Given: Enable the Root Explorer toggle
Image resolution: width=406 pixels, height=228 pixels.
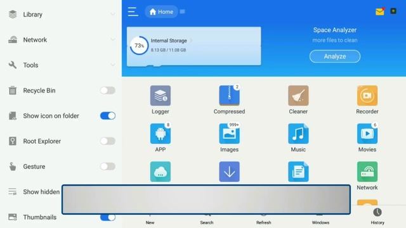Looking at the screenshot, I should click(x=108, y=141).
